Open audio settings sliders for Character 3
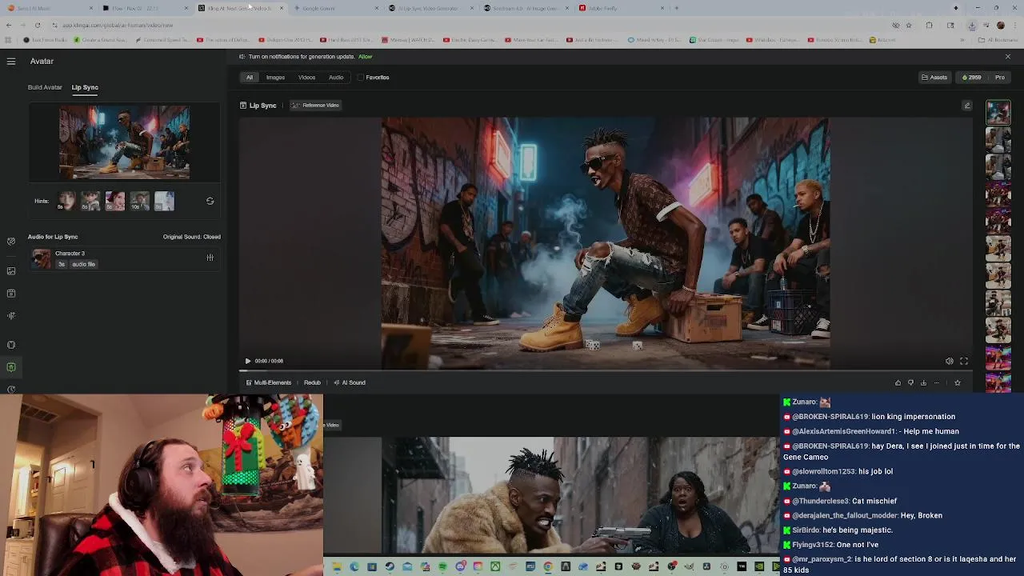The width and height of the screenshot is (1024, 576). (210, 258)
